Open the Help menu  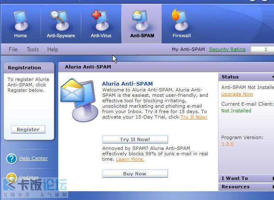click(53, 49)
